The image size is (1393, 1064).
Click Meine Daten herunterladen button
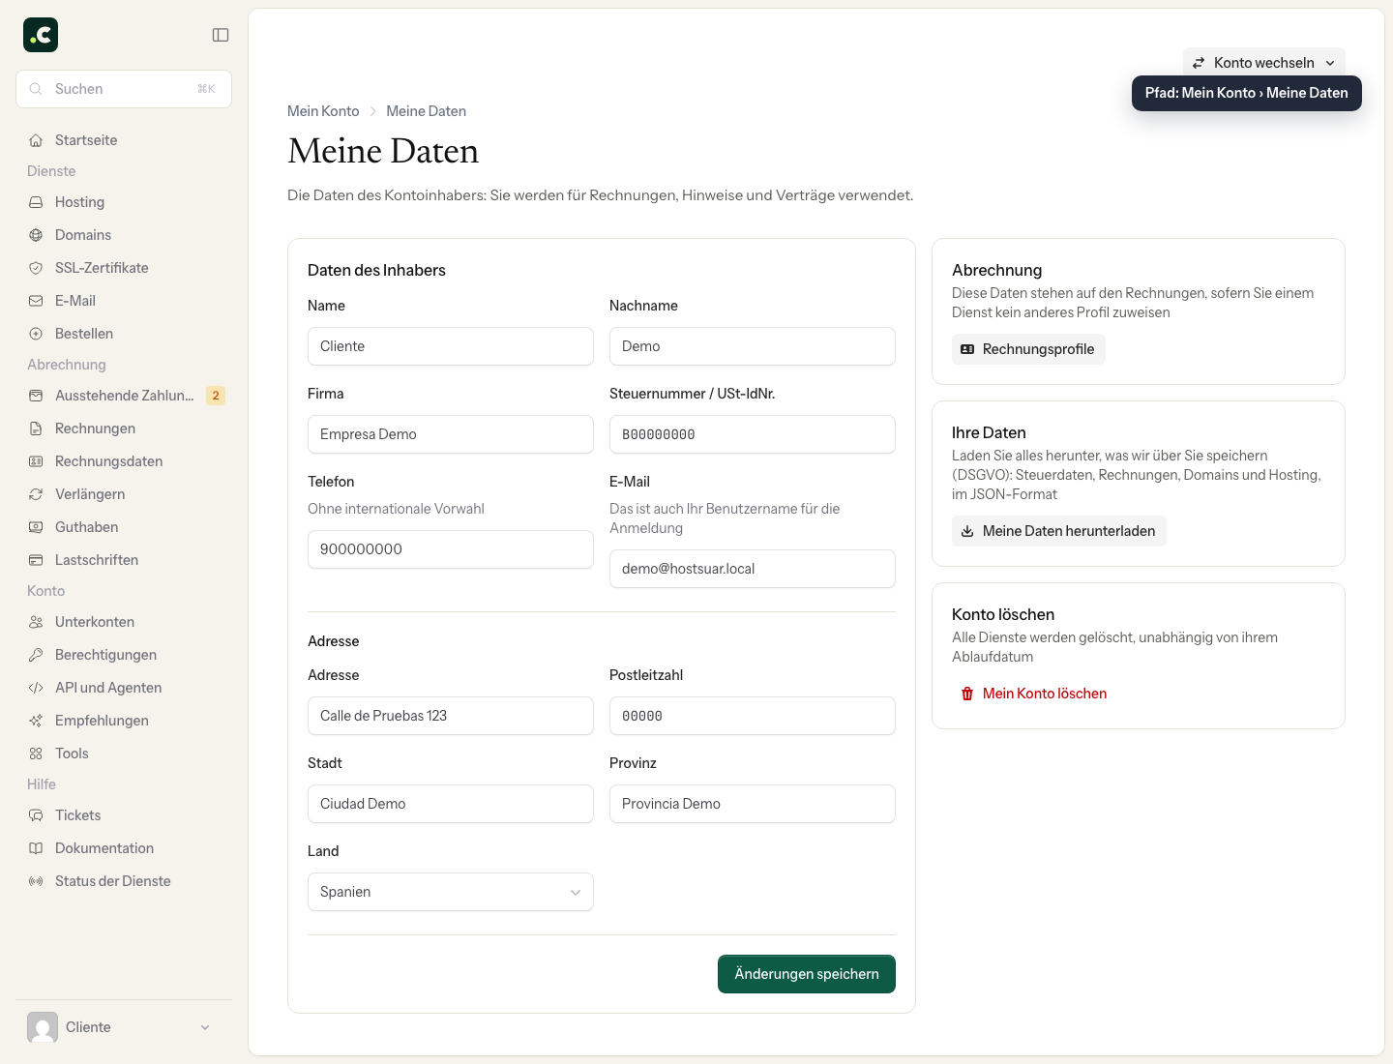click(x=1059, y=531)
